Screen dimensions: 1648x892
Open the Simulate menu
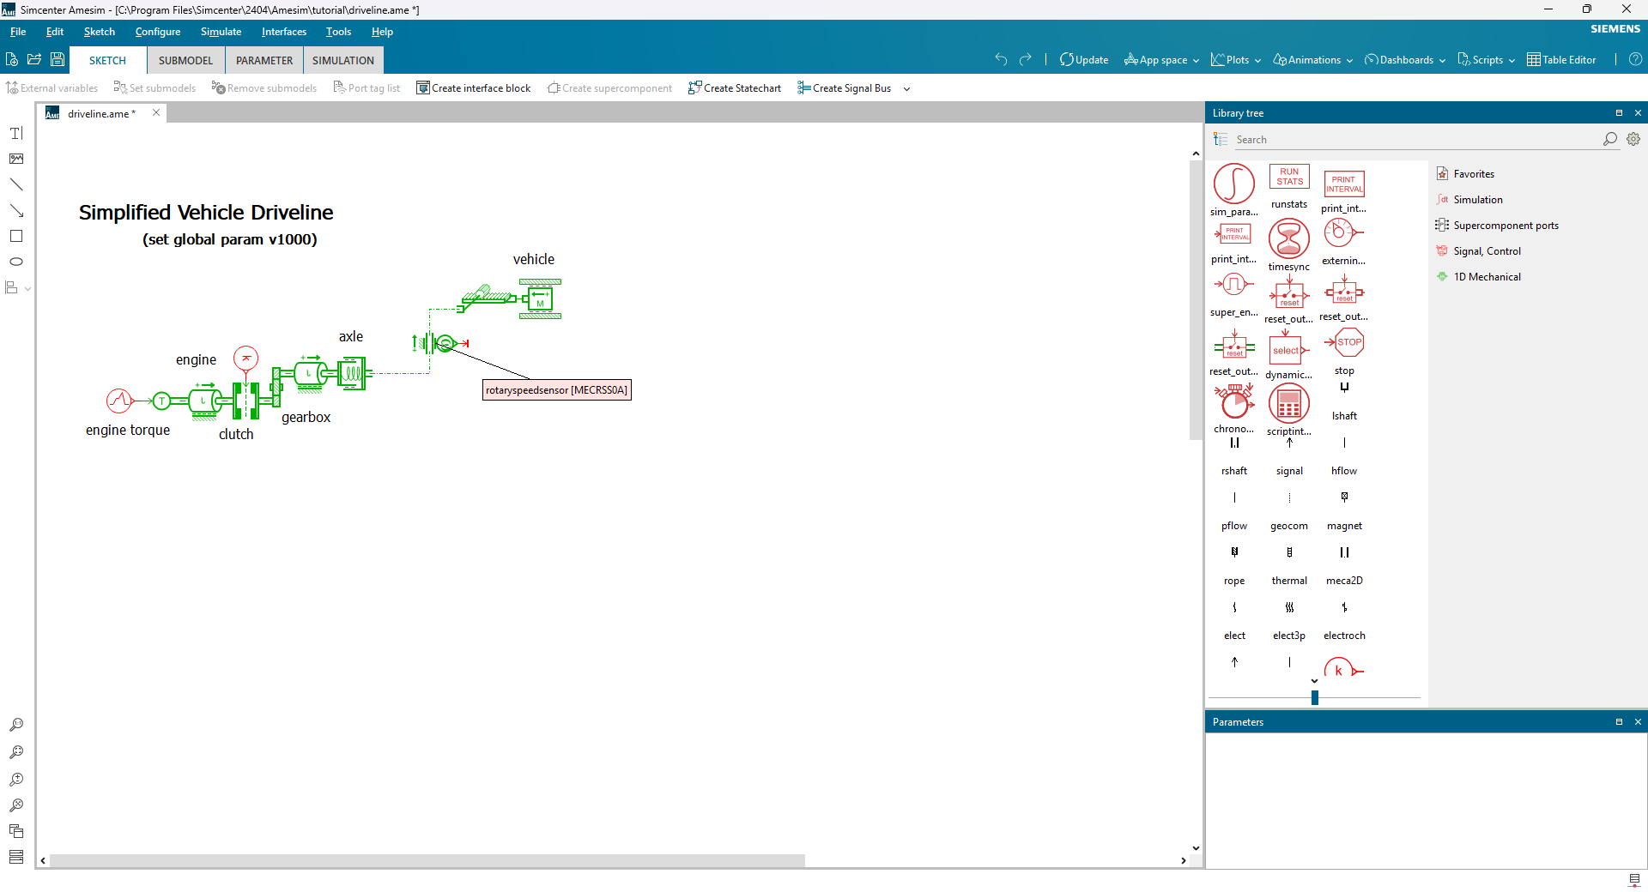coord(221,32)
